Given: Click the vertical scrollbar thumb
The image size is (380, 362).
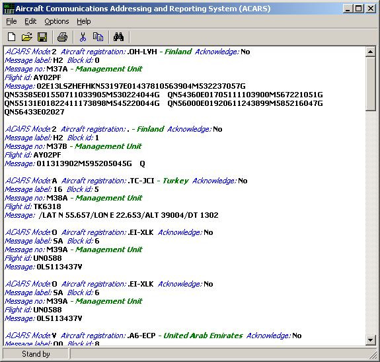Looking at the screenshot, I should point(370,84).
